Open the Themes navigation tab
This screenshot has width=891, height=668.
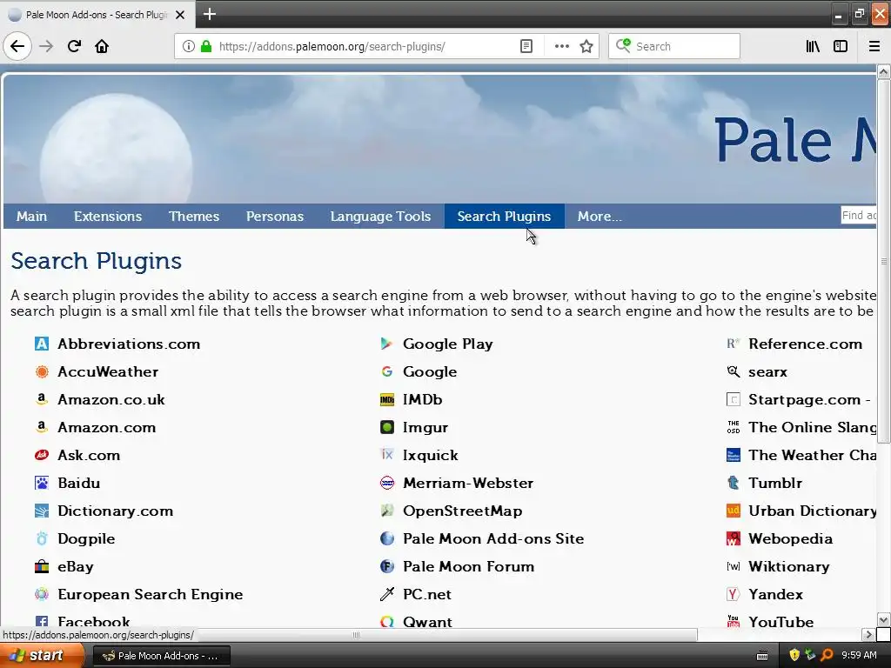pos(194,217)
